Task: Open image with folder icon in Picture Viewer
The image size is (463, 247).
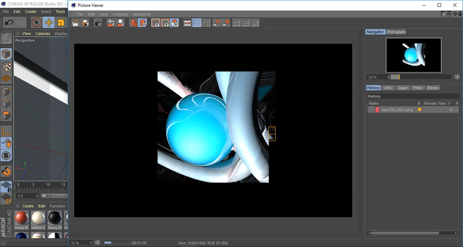Action: [76, 23]
